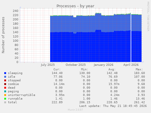151x113 pixels.
Task: Click idle average value 76.69
Action: [113, 77]
